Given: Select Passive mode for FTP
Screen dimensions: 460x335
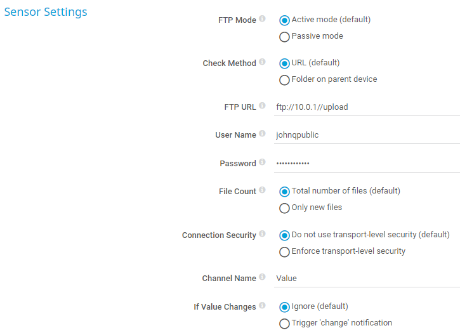Looking at the screenshot, I should (x=285, y=37).
